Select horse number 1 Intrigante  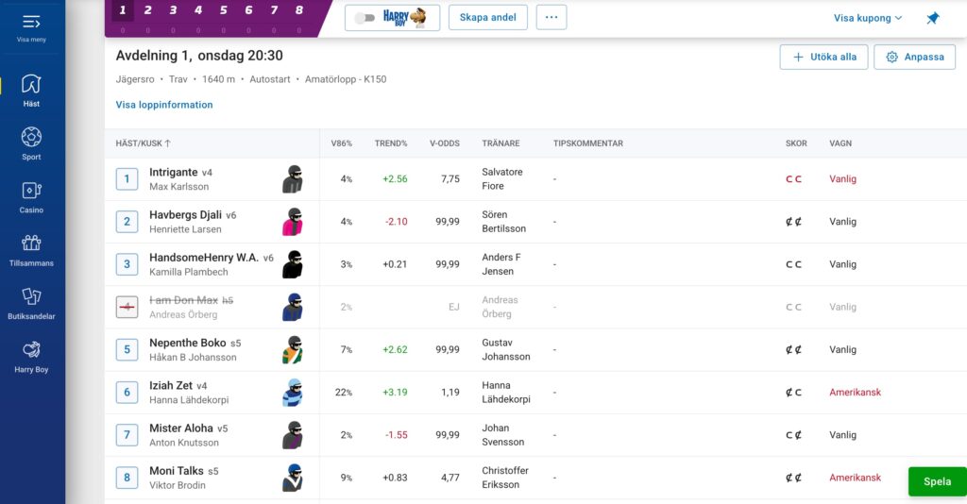tap(127, 178)
